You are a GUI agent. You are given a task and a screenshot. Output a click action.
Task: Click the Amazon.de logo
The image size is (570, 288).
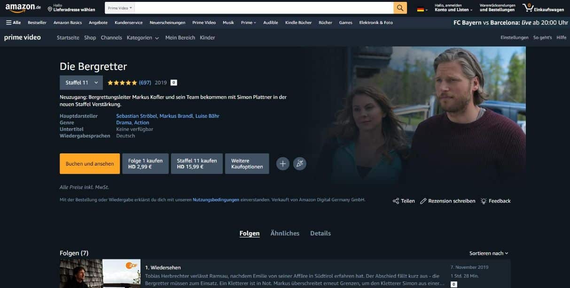pos(23,8)
